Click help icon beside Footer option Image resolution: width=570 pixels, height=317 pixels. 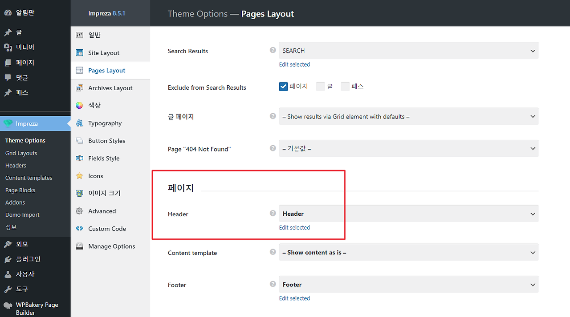[273, 284]
